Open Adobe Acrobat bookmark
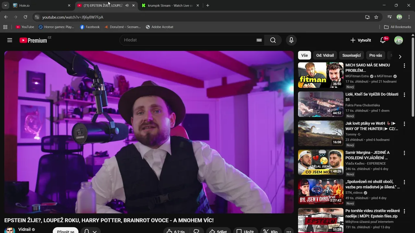Image resolution: width=415 pixels, height=233 pixels. [160, 27]
